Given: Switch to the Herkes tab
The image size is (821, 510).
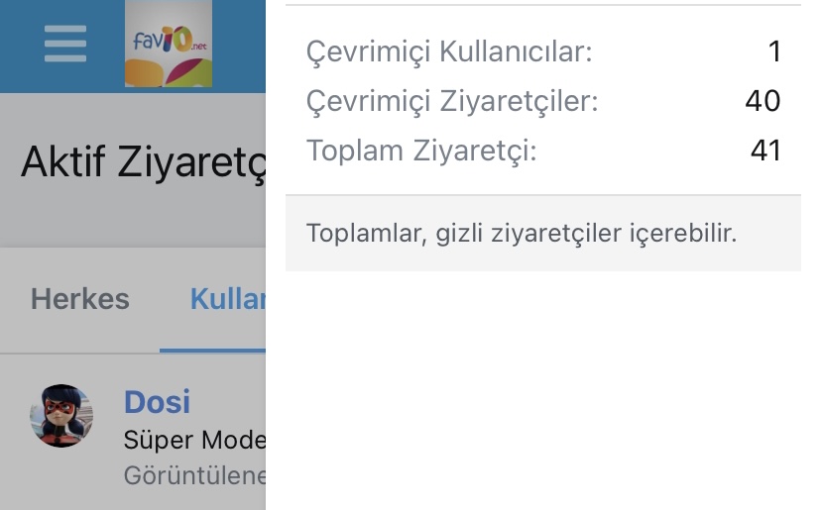Looking at the screenshot, I should coord(80,299).
